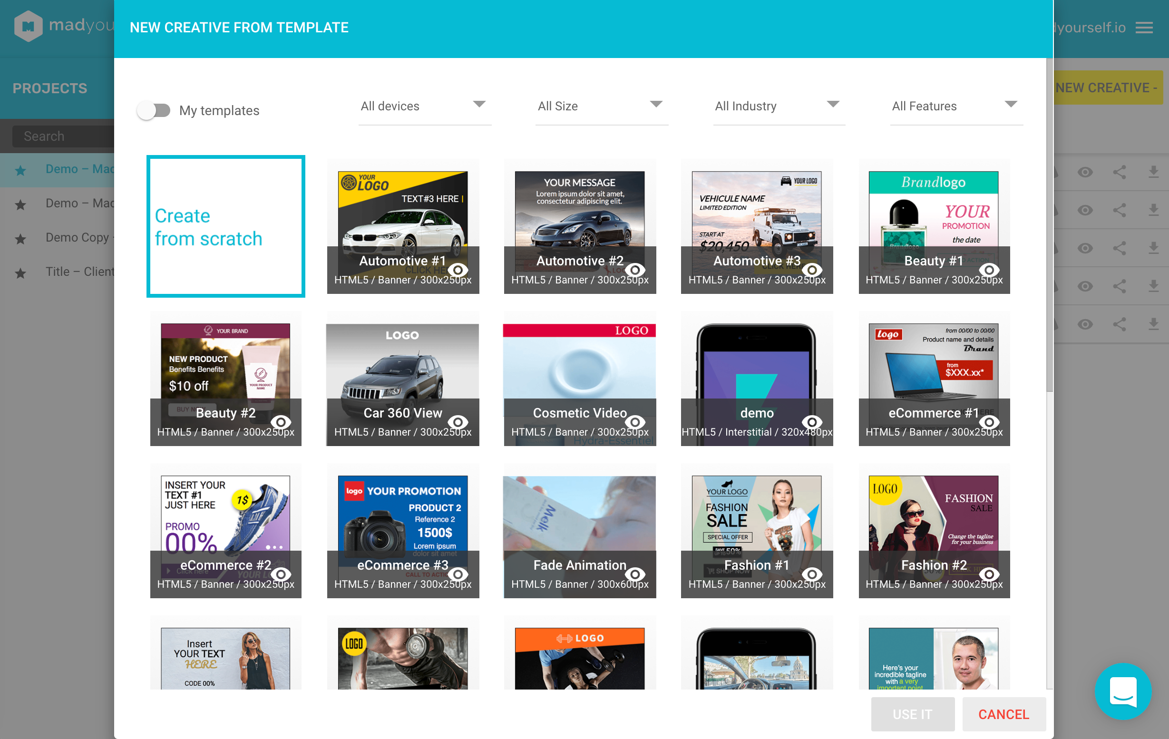Image resolution: width=1169 pixels, height=739 pixels.
Task: Choose the eCommerce #1 template thumbnail
Action: 934,379
